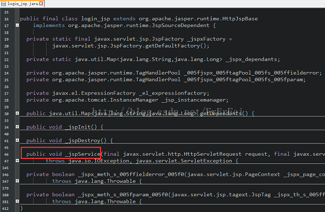Click _jspx_meth_s_005fparam_005f0 on line 380
The width and height of the screenshot is (325, 212).
click(123, 195)
